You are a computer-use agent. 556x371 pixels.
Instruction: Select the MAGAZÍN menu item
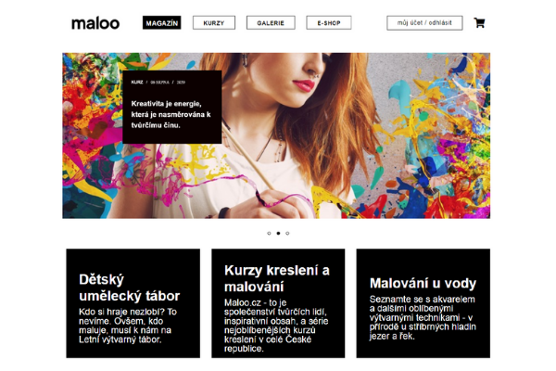[x=161, y=22]
